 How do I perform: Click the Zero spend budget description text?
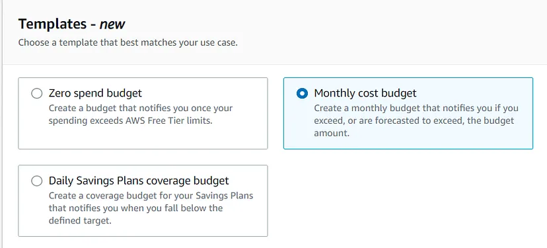(x=141, y=114)
